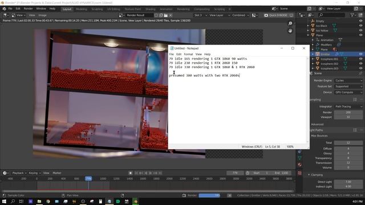Click the new image icon in image header

coord(161,15)
